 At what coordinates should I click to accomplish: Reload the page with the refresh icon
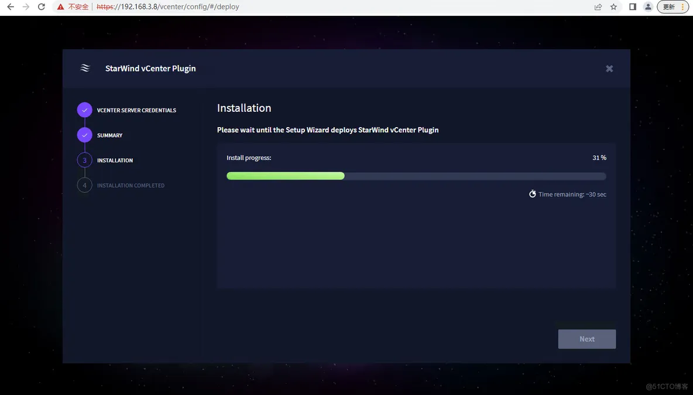pyautogui.click(x=42, y=6)
